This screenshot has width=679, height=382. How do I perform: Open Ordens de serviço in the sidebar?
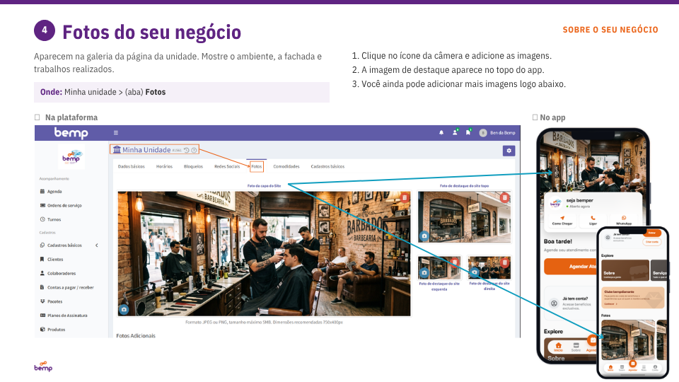pos(64,205)
